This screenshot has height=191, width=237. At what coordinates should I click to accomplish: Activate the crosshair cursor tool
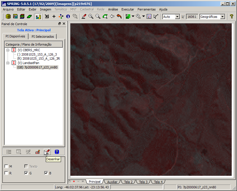click(x=54, y=17)
